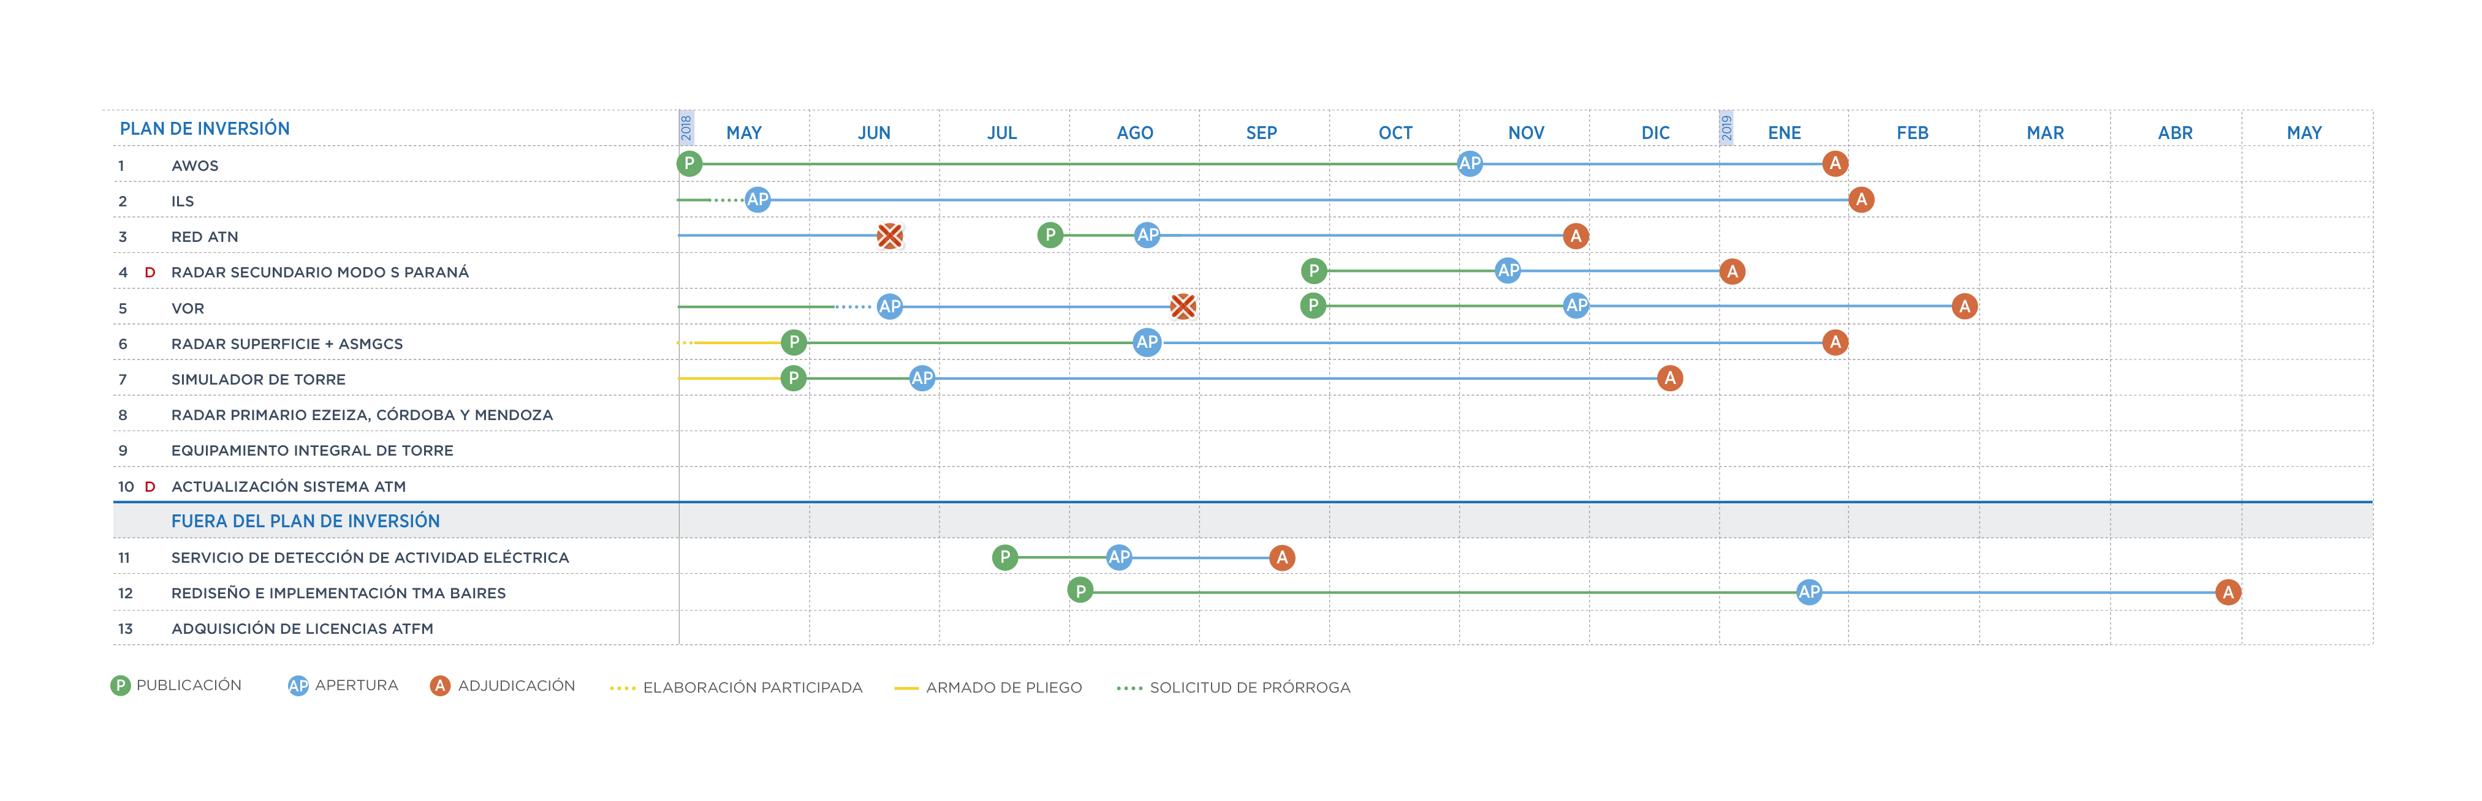
Task: Select Equipamiento Integral de Torre row
Action: [x=312, y=451]
